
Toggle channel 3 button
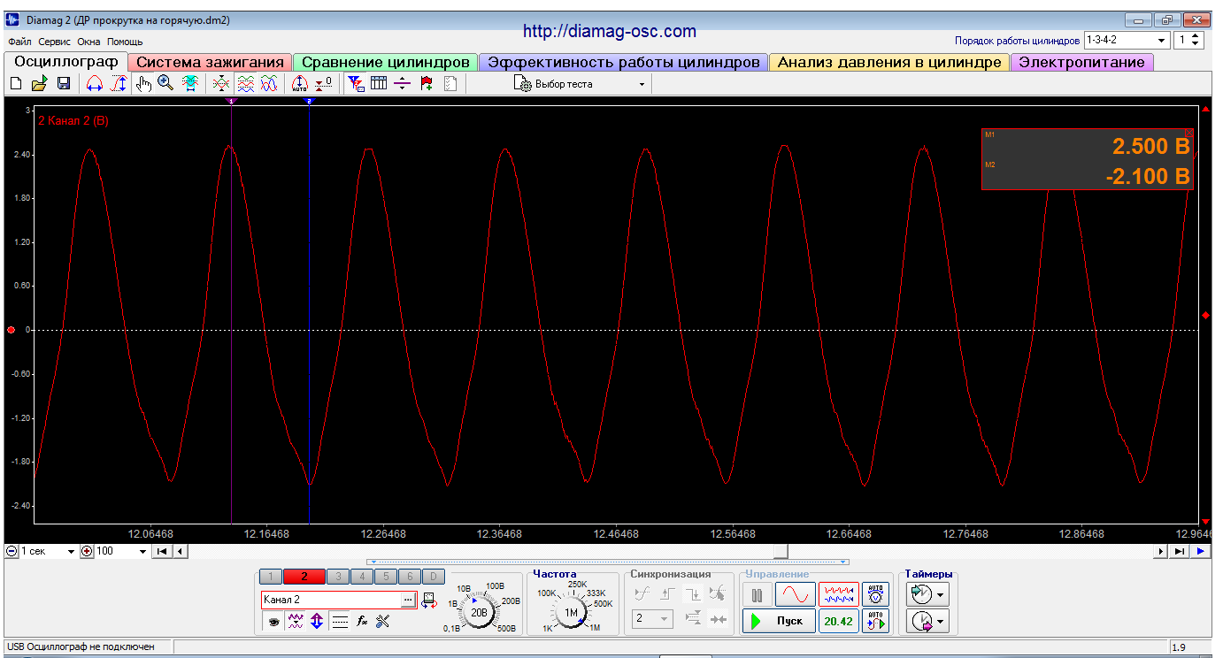coord(337,577)
